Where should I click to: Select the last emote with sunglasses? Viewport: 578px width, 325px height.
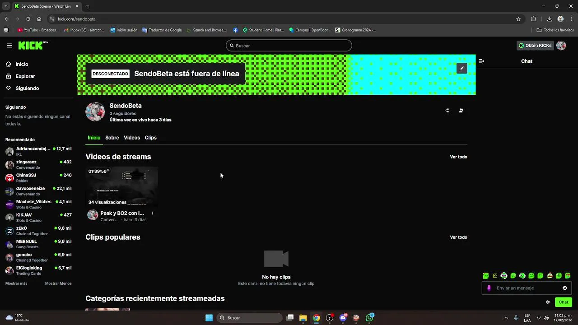pyautogui.click(x=568, y=275)
